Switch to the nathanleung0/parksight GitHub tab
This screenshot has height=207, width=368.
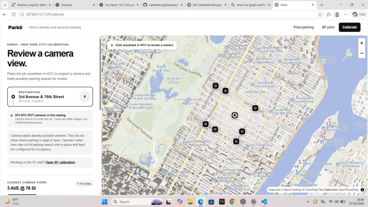(163, 5)
